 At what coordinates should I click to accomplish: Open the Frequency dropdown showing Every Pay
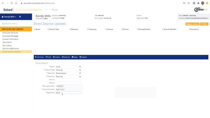coord(68,76)
